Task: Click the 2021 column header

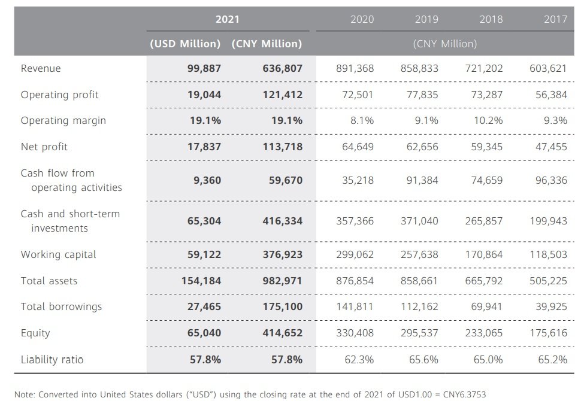Action: tap(227, 19)
